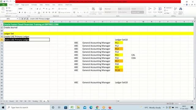This screenshot has width=196, height=110.
Task: Open the number format dropdown
Action: (x=88, y=9)
